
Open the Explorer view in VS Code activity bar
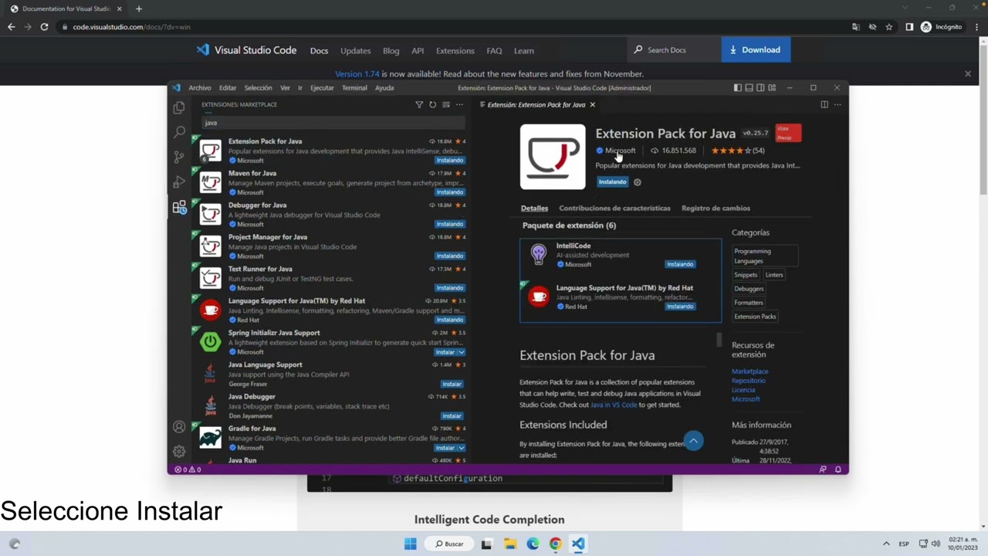tap(179, 107)
